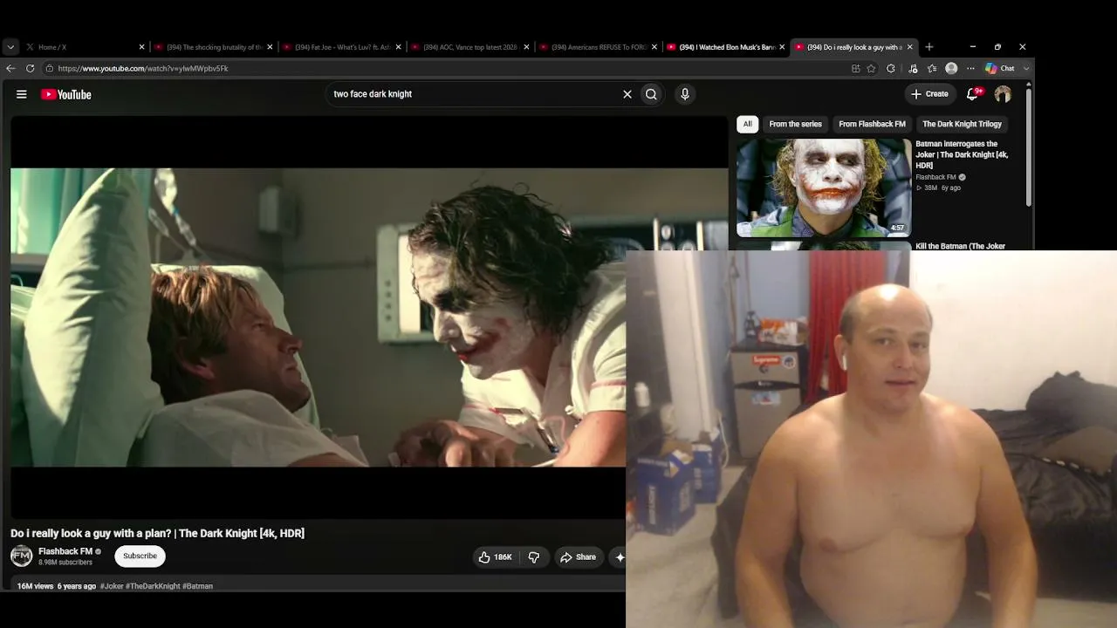Viewport: 1117px width, 628px height.
Task: Open the #TheDarkKnight hashtag link
Action: (x=153, y=586)
